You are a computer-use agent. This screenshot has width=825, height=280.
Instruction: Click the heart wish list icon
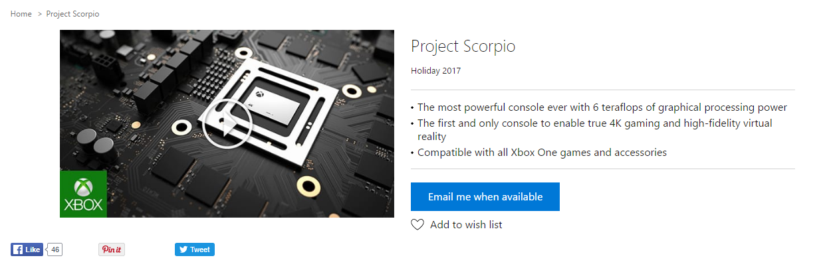coord(417,225)
